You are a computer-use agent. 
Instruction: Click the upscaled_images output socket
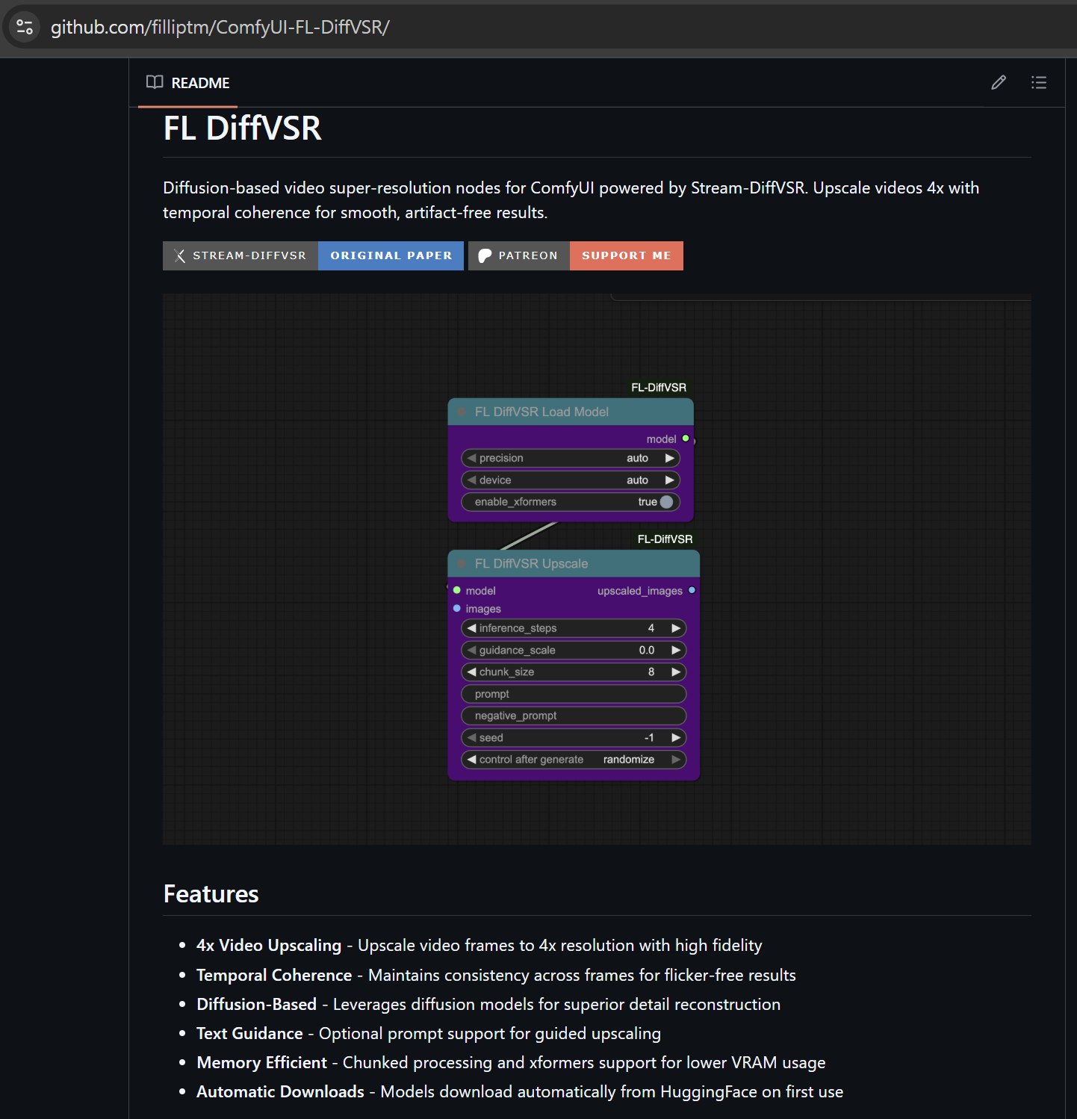(x=692, y=590)
